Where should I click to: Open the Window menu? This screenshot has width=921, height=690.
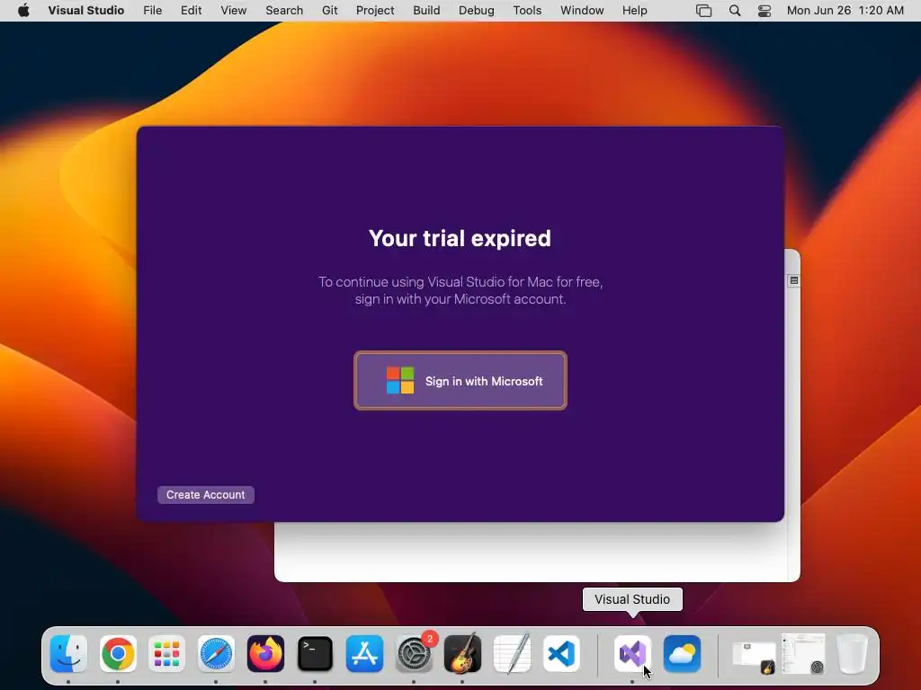coord(582,11)
